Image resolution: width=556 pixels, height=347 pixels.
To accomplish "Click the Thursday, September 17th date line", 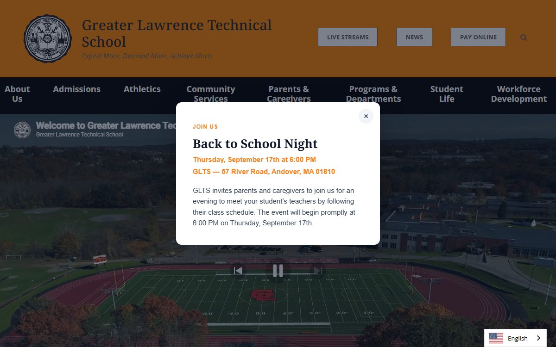I will point(254,160).
